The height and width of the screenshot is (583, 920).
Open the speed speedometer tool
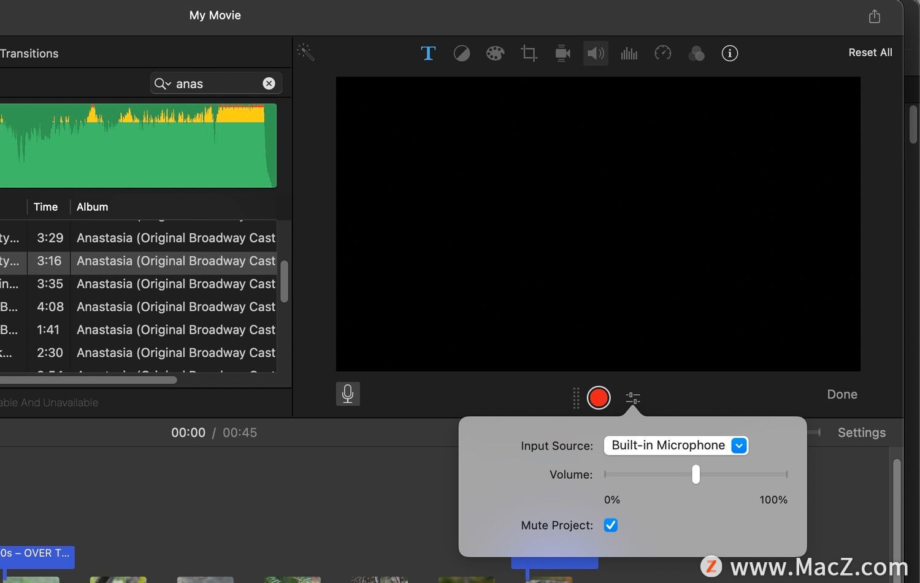tap(663, 53)
